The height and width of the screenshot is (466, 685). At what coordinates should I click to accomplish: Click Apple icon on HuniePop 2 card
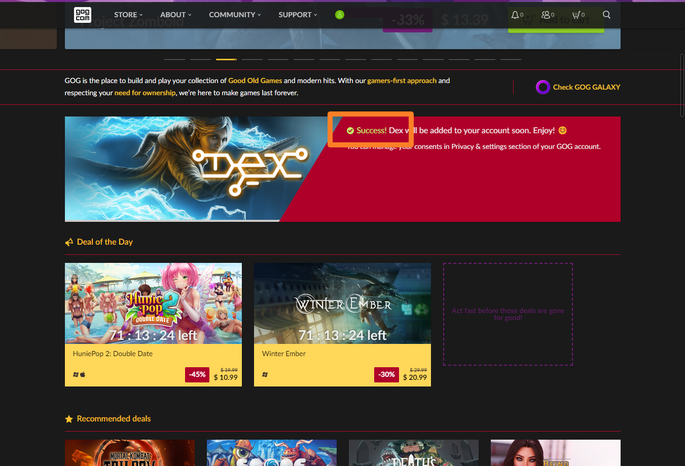click(x=83, y=375)
